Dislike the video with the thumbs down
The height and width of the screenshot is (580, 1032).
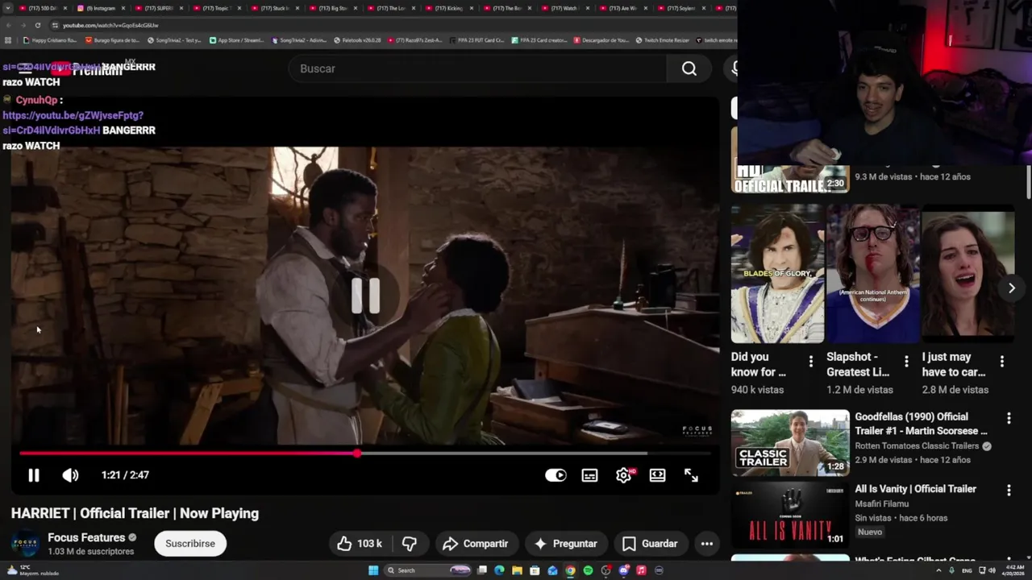tap(410, 544)
